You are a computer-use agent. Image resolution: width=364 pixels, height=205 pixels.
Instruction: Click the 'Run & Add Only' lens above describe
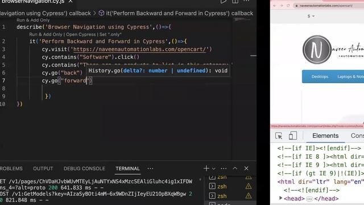click(x=33, y=20)
